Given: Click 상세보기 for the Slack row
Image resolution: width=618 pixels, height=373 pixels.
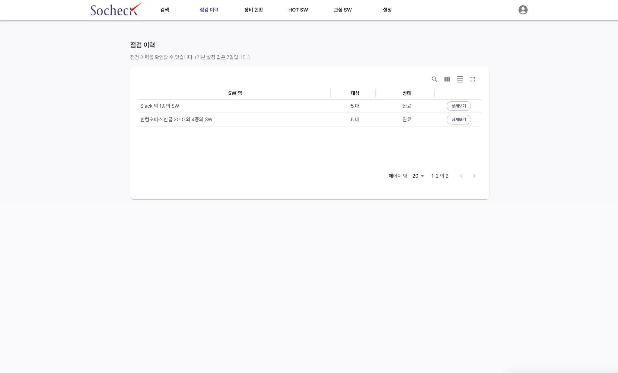Looking at the screenshot, I should click(x=458, y=106).
